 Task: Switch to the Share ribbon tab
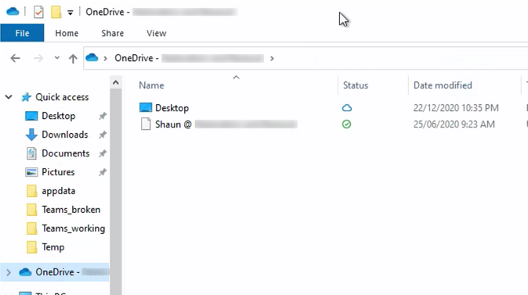(x=113, y=33)
